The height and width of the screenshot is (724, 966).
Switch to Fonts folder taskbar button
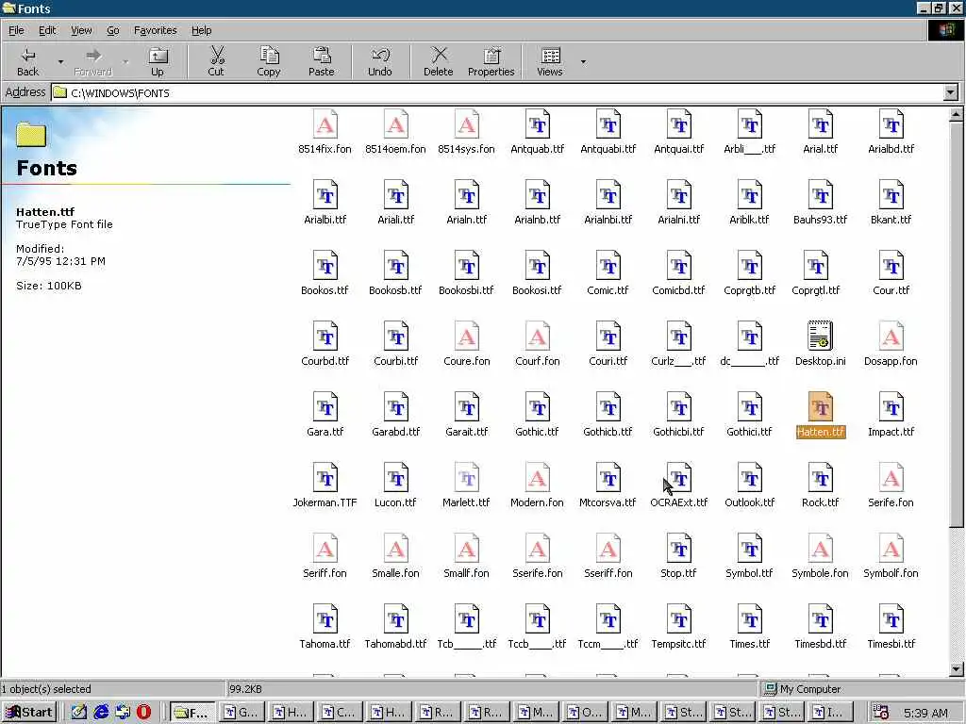(x=192, y=713)
